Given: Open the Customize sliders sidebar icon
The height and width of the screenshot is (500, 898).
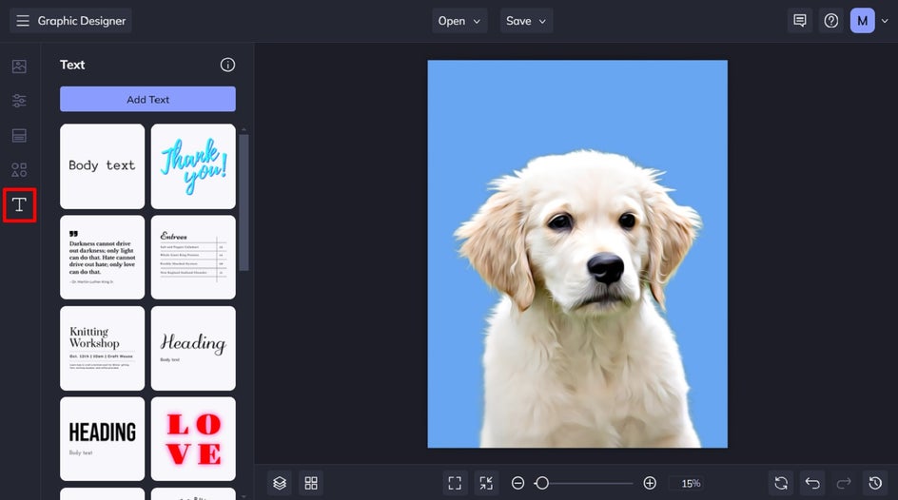Looking at the screenshot, I should [x=19, y=101].
